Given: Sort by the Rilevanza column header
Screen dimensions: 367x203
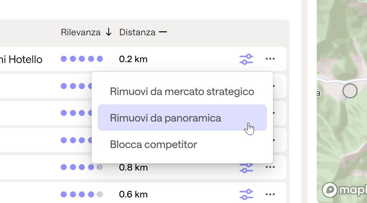Looking at the screenshot, I should [81, 32].
